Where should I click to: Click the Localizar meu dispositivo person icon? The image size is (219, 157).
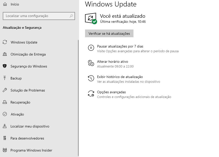point(5,126)
